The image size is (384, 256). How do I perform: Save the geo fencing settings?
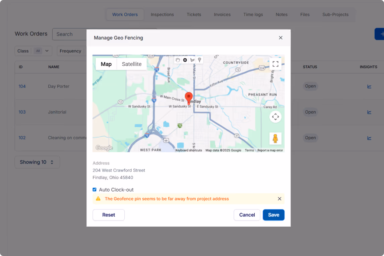(x=273, y=215)
